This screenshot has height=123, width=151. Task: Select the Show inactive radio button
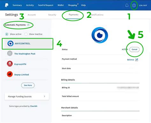click(26, 34)
